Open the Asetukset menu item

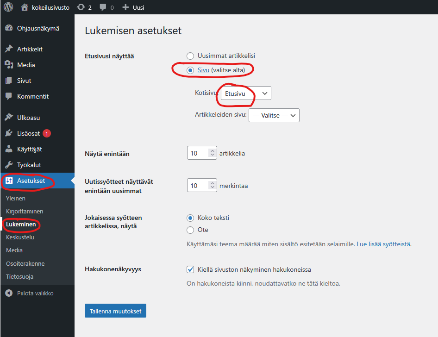[31, 181]
